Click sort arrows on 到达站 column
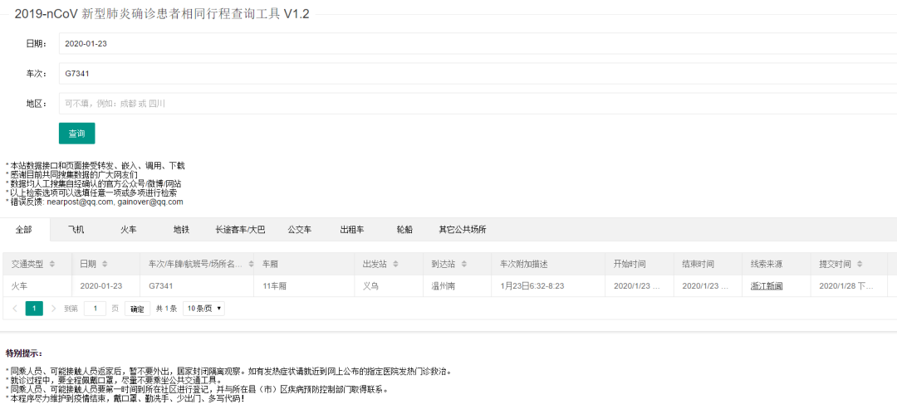Viewport: 897px width, 409px height. [x=463, y=264]
